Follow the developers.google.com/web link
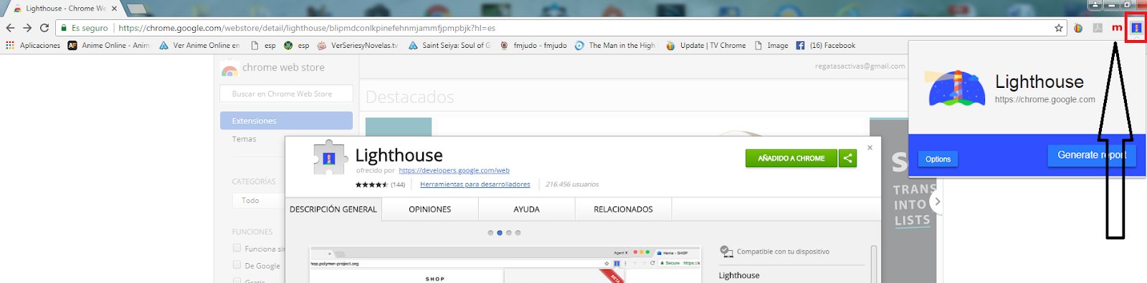 coord(454,171)
